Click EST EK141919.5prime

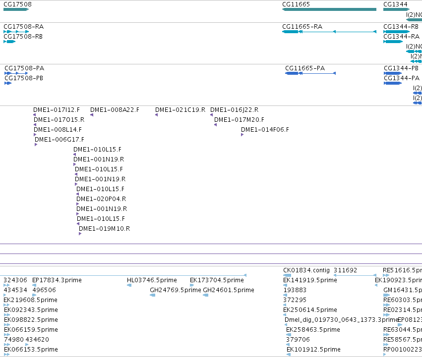point(285,285)
